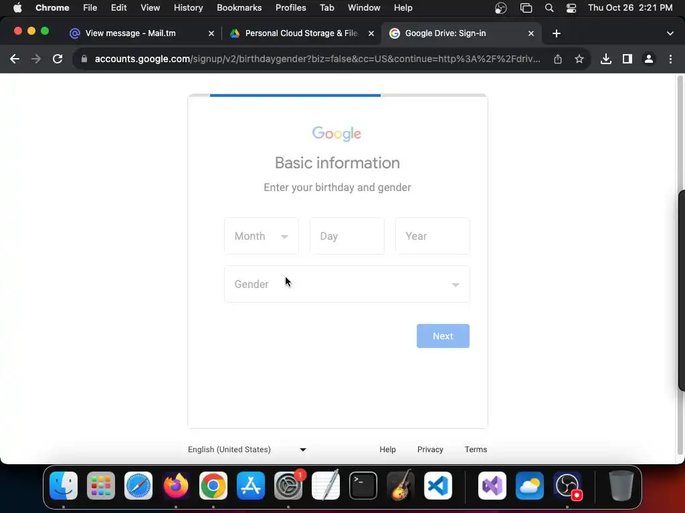
Task: Click the Year input field
Action: click(433, 236)
